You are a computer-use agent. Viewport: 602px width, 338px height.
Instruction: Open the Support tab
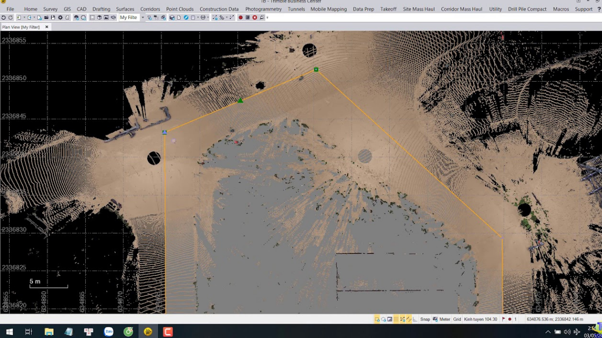point(583,9)
